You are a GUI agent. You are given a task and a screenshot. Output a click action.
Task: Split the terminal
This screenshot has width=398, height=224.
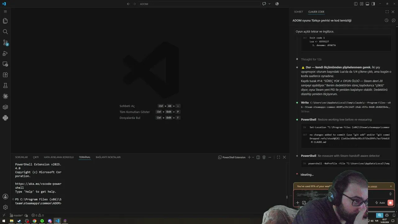258,157
